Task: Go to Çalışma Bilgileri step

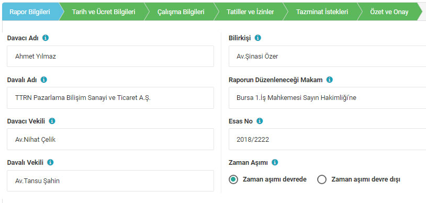Action: click(181, 12)
